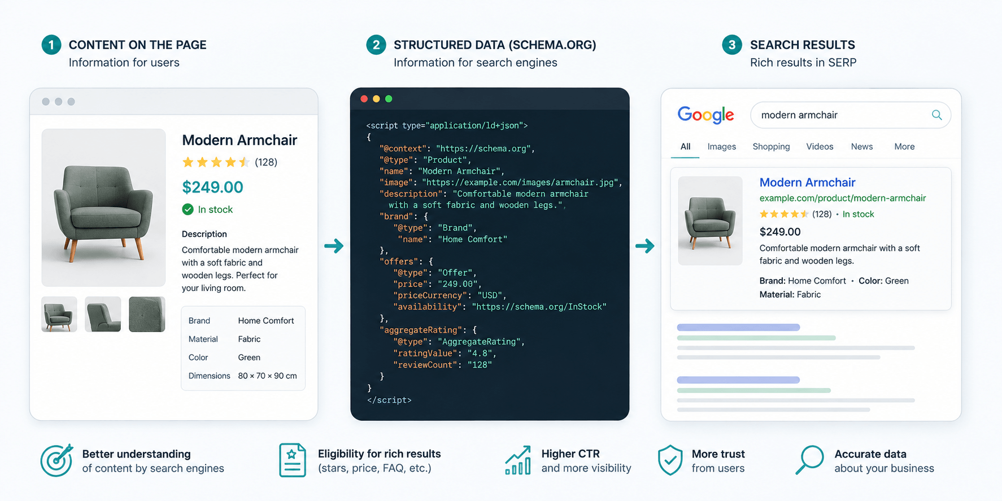Click In stock text in the search result
The width and height of the screenshot is (1002, 501).
tap(858, 214)
